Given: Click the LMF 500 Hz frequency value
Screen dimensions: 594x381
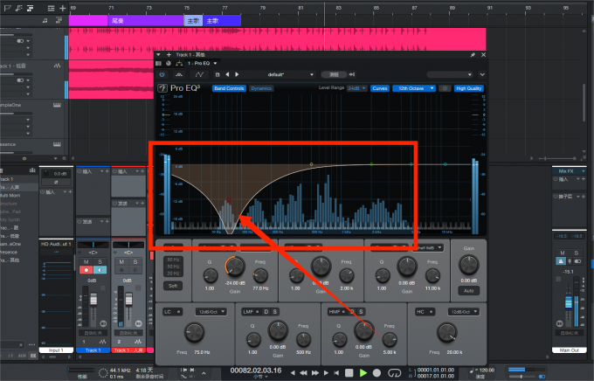Looking at the screenshot, I should point(303,352).
